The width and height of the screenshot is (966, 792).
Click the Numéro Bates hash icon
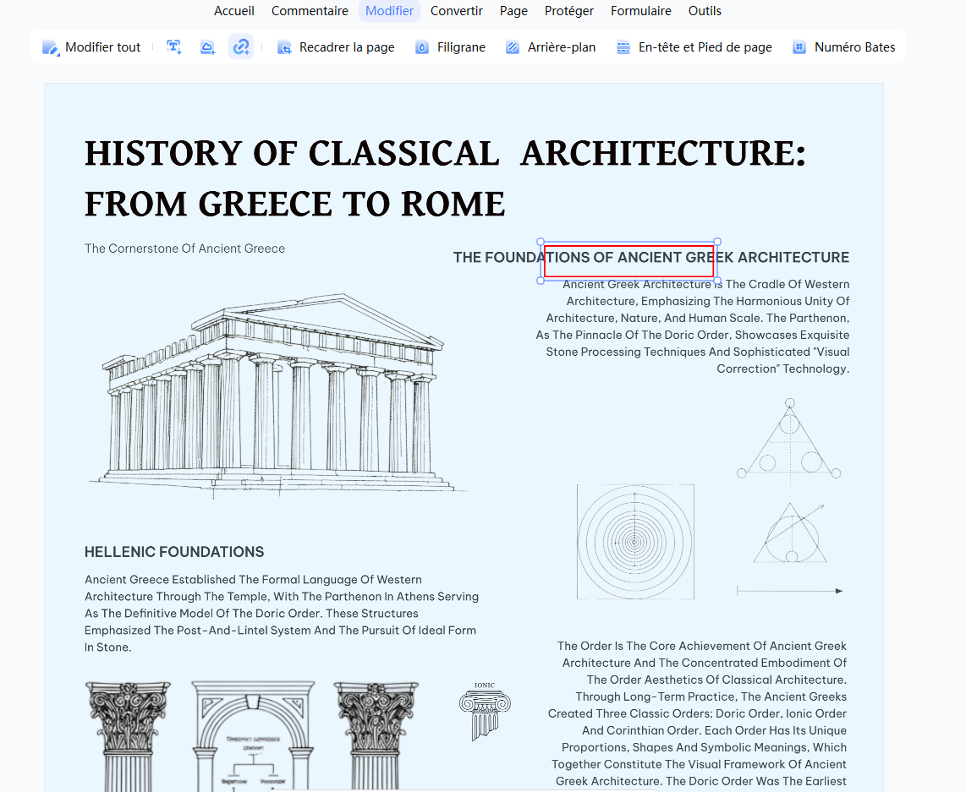point(799,47)
